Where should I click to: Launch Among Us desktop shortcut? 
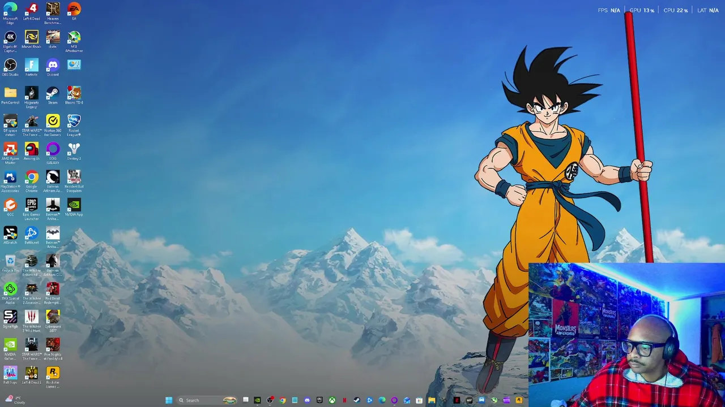tap(32, 151)
